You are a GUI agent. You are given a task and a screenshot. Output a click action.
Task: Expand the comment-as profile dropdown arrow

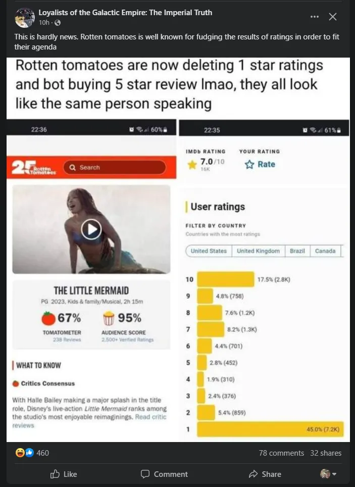[334, 474]
